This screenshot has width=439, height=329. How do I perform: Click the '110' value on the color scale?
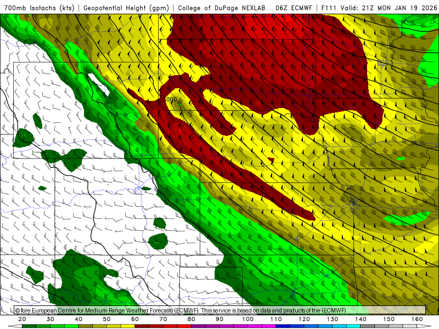[276, 319]
